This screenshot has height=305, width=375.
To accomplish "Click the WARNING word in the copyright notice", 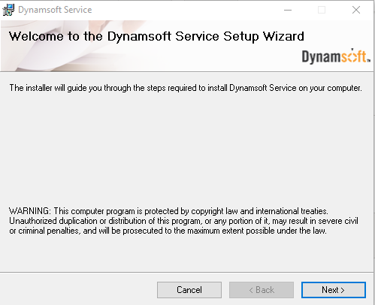I will [30, 211].
